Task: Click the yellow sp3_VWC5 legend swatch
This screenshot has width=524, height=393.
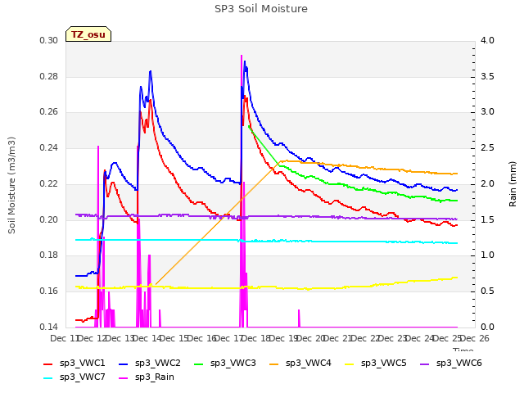Action: click(350, 364)
